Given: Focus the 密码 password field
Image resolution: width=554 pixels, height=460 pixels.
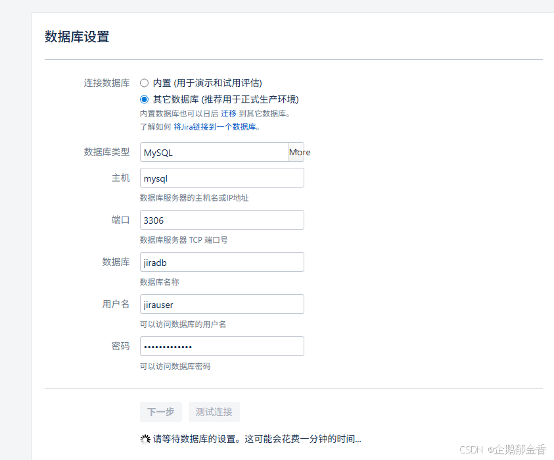Looking at the screenshot, I should pyautogui.click(x=222, y=346).
